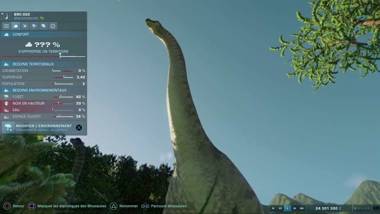Click the Espace ouvert need bar
380x214 pixels.
pyautogui.click(x=63, y=117)
